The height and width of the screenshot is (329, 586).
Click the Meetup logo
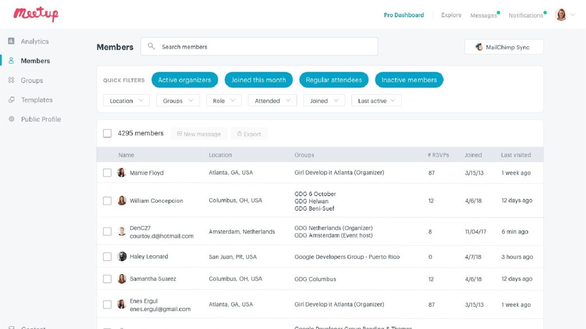tap(36, 14)
